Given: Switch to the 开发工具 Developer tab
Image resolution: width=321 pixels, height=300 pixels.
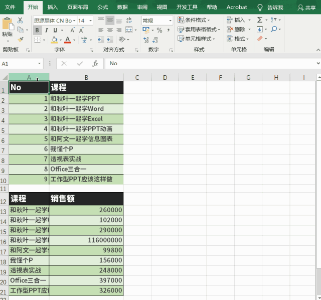Looking at the screenshot, I should click(187, 8).
